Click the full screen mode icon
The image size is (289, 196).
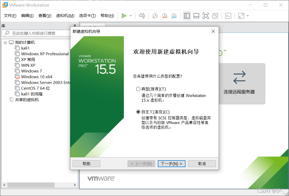click(206, 16)
